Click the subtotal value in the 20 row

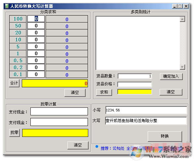pos(67,33)
